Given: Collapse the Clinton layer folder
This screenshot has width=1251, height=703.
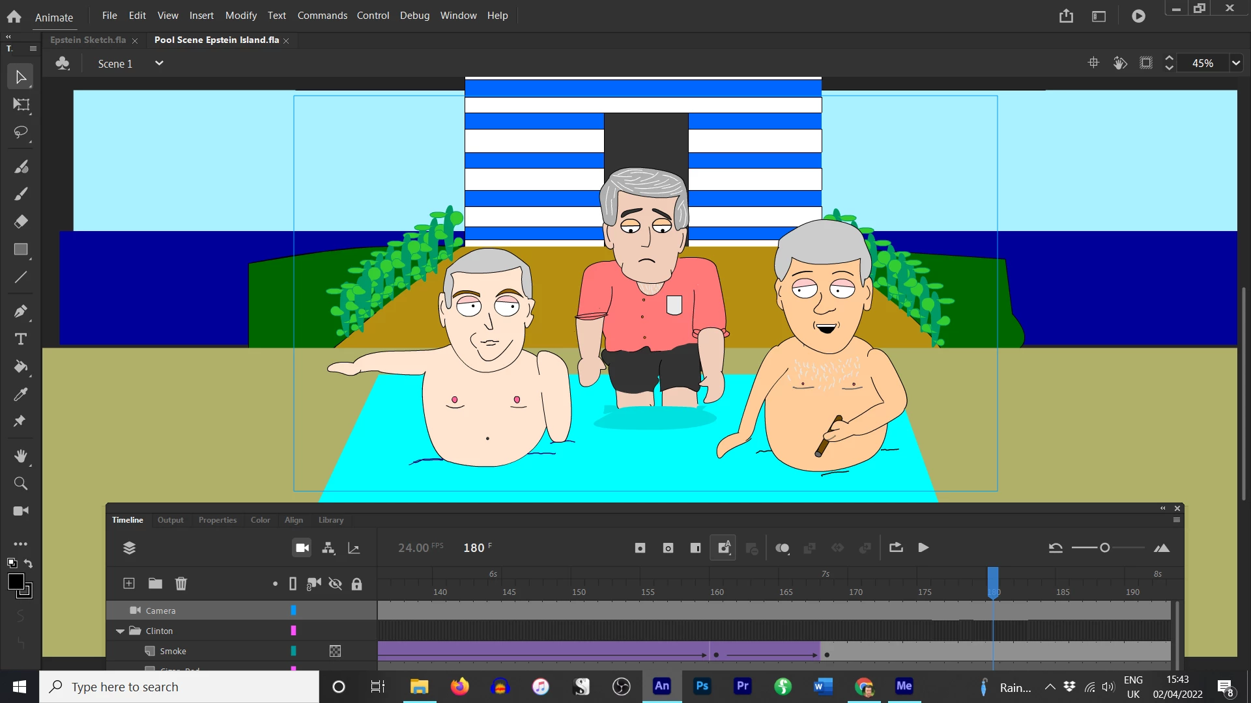Looking at the screenshot, I should click(121, 631).
